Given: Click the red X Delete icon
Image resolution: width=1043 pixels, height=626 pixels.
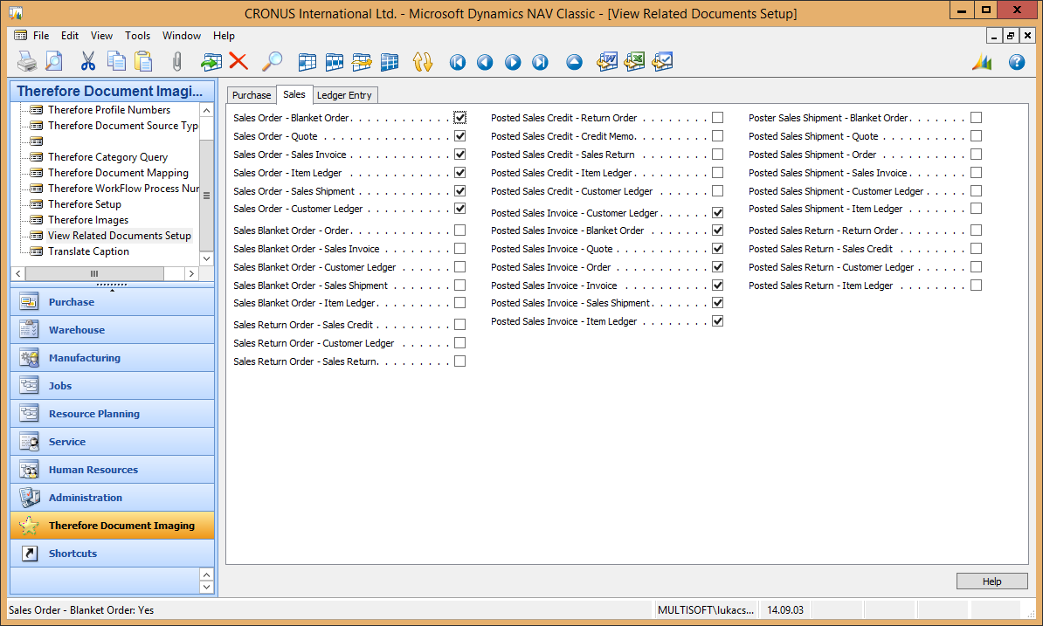Looking at the screenshot, I should tap(238, 62).
